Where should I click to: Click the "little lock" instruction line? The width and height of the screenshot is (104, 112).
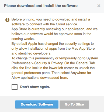pos(53,68)
